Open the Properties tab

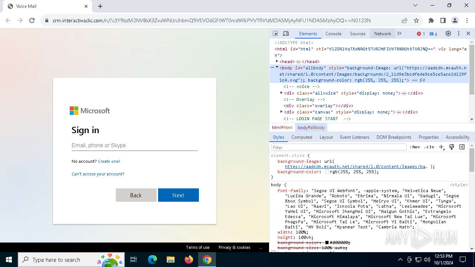[x=429, y=137]
